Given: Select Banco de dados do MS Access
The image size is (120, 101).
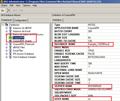Looking at the screenshot, I should point(28,35).
